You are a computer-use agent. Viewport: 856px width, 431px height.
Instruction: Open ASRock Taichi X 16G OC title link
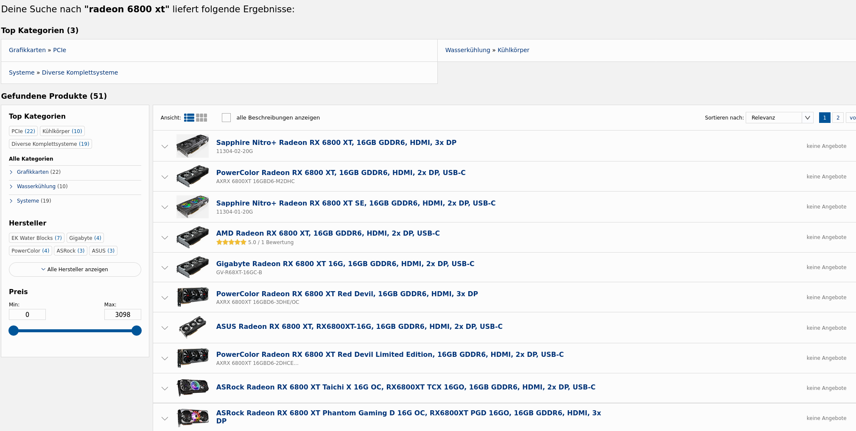point(406,387)
